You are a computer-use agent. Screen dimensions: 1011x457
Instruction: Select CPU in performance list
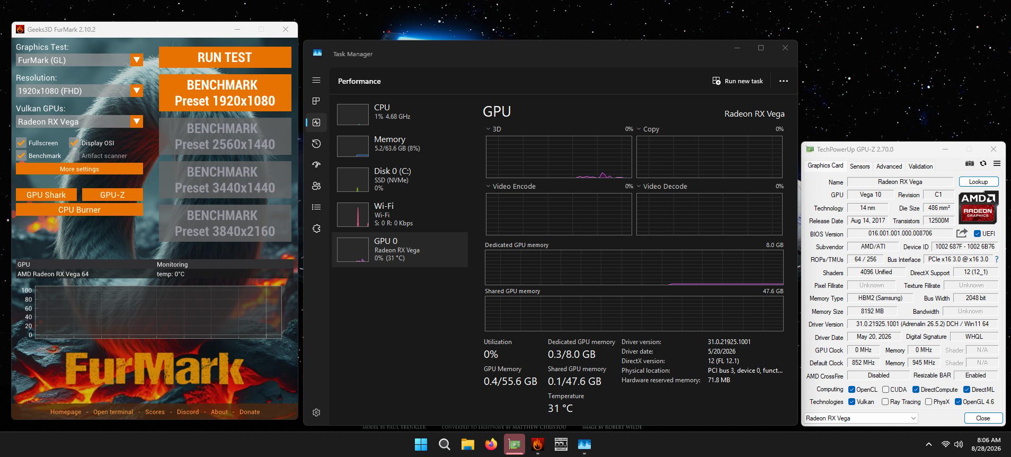[400, 114]
